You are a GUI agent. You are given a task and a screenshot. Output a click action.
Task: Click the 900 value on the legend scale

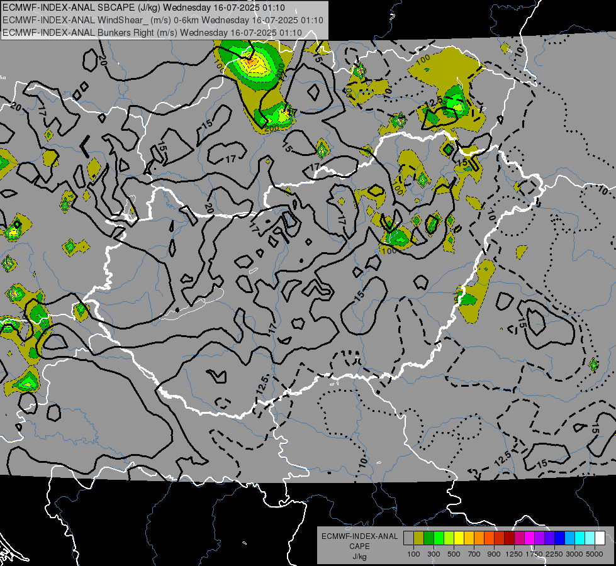click(494, 554)
